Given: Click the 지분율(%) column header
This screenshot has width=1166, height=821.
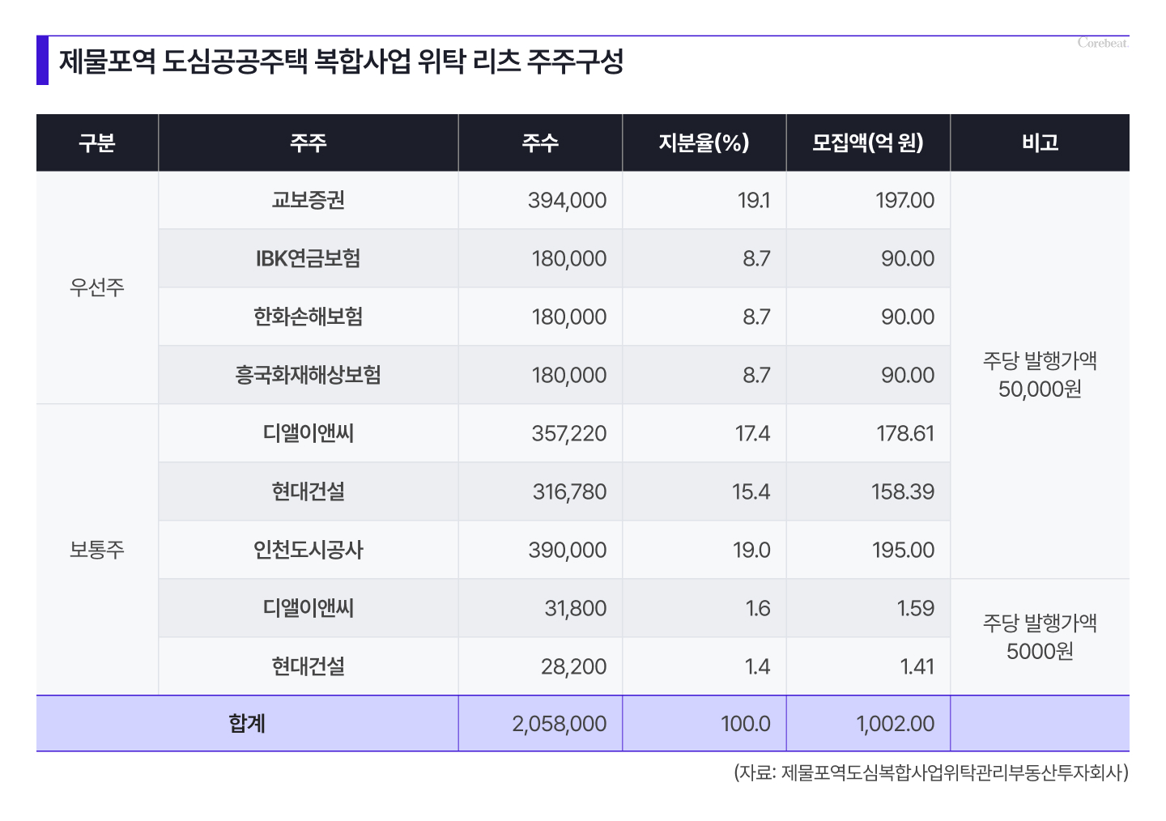Looking at the screenshot, I should 704,143.
